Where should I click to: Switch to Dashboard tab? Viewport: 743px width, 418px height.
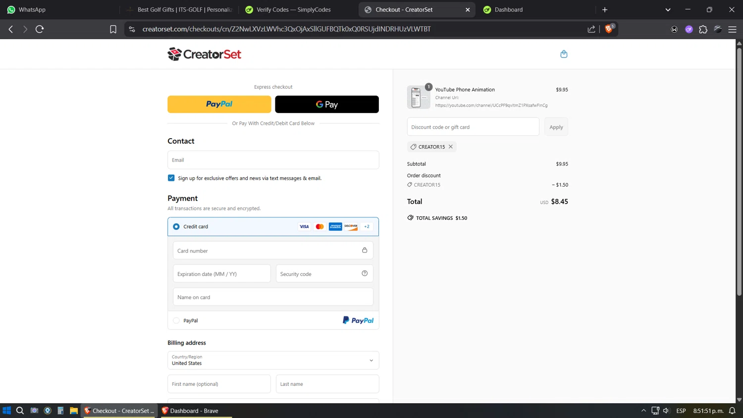click(x=536, y=9)
